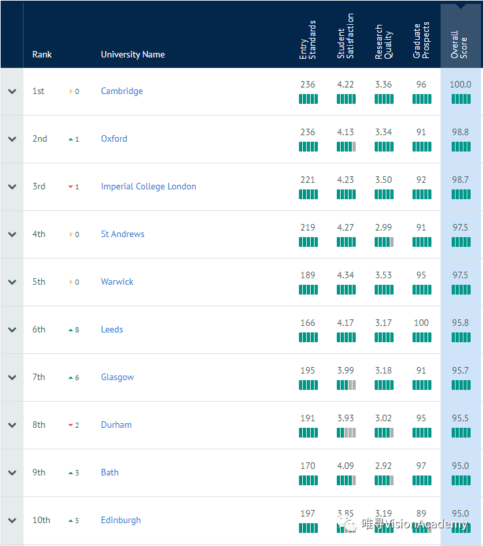Follow the St Andrews link

[x=122, y=234]
